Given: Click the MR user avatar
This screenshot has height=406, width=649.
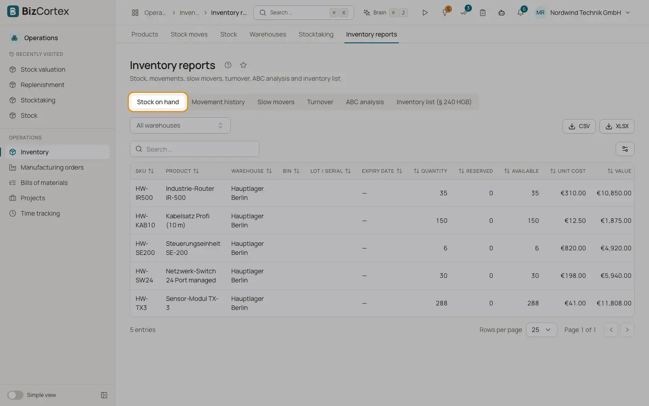Looking at the screenshot, I should (540, 13).
